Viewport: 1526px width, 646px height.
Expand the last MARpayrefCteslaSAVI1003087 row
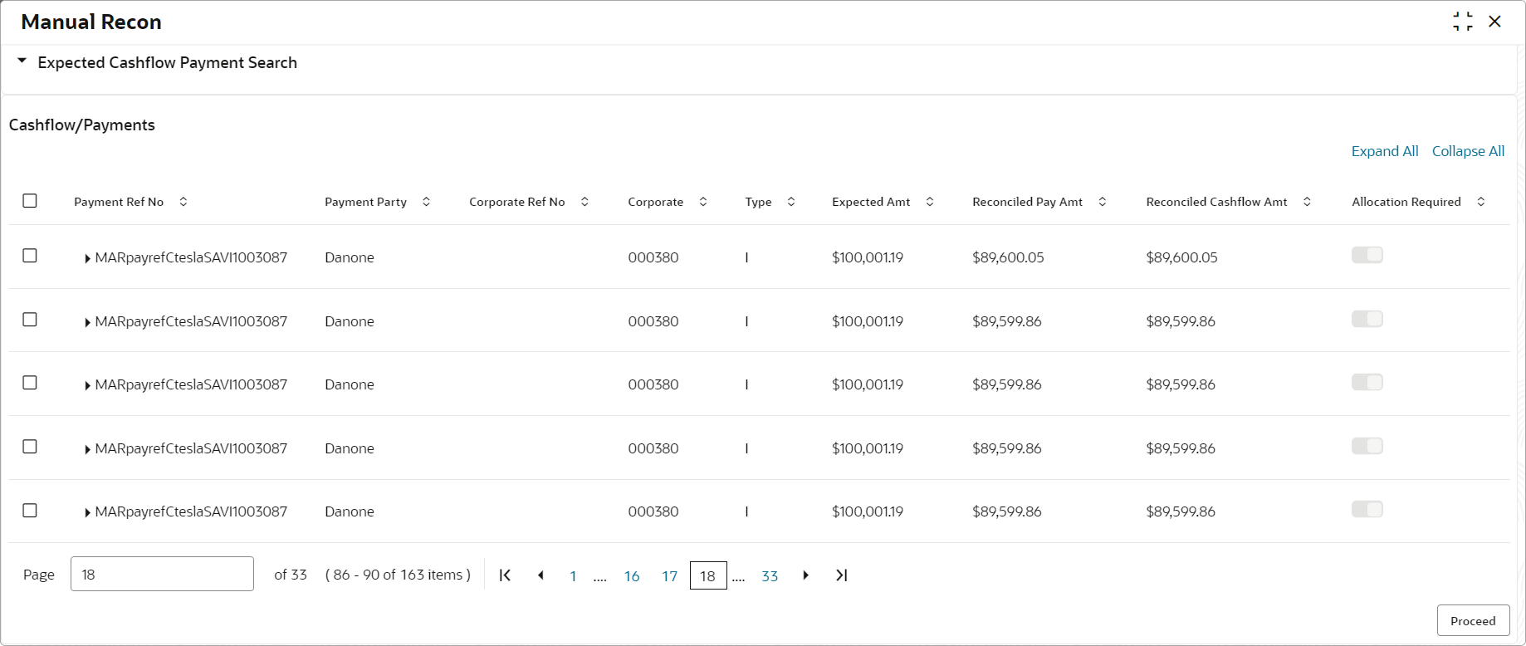87,512
